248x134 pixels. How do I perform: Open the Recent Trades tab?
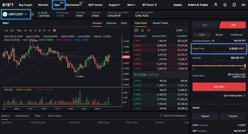click(x=160, y=23)
